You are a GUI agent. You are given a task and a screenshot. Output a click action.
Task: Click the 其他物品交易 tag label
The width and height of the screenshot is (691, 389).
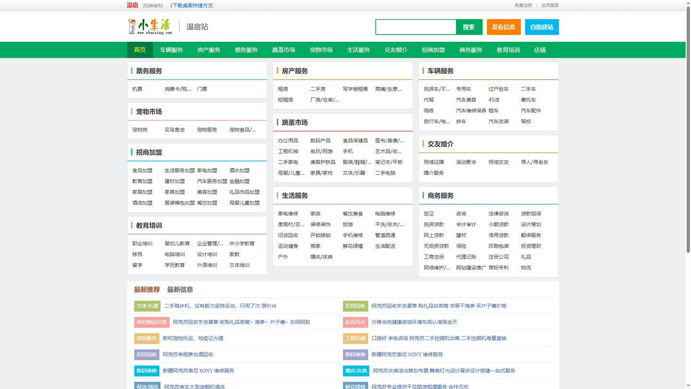point(152,322)
